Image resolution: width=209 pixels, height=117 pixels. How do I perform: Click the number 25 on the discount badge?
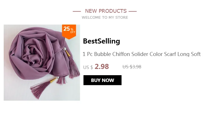tap(67, 29)
